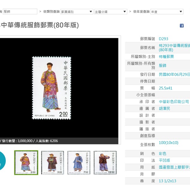
Task: Click the teal circular button beside thumbnails
Action: point(2,161)
